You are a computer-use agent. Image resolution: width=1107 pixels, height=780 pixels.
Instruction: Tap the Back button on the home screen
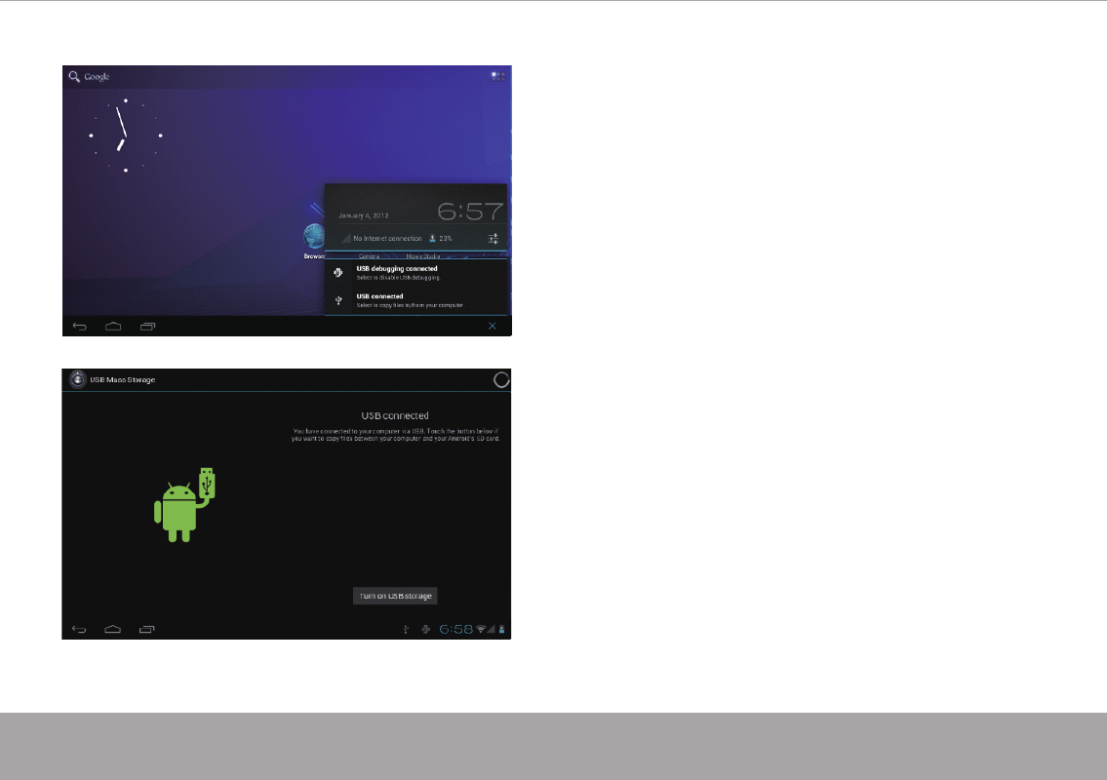click(x=80, y=326)
